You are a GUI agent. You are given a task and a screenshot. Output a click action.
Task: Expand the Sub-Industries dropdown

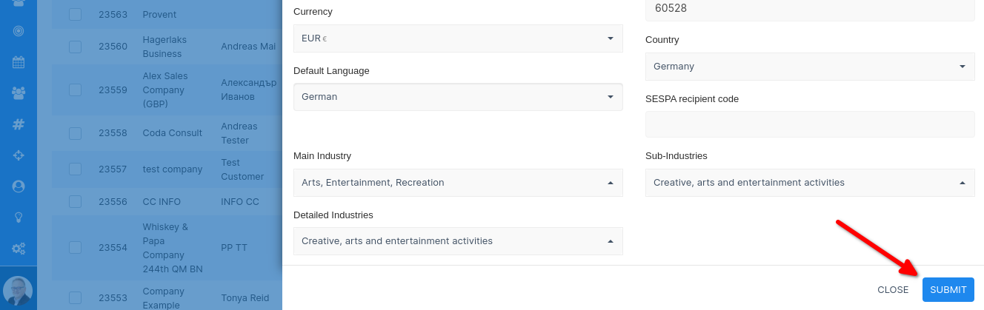click(809, 183)
